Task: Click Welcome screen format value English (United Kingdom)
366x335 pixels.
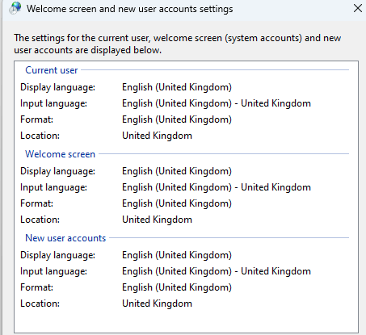Action: coord(177,203)
